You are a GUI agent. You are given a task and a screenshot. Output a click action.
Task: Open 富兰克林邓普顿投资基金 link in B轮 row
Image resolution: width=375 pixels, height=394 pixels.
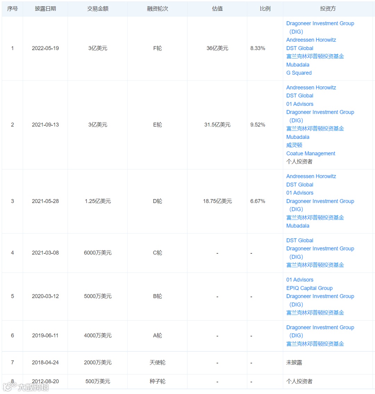315,313
